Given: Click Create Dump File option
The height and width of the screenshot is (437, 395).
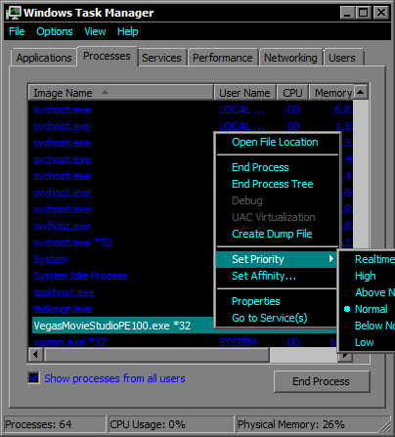Looking at the screenshot, I should (272, 234).
